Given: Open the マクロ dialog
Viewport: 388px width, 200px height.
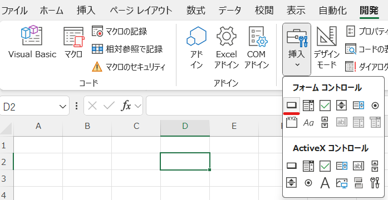Looking at the screenshot, I should pyautogui.click(x=73, y=43).
